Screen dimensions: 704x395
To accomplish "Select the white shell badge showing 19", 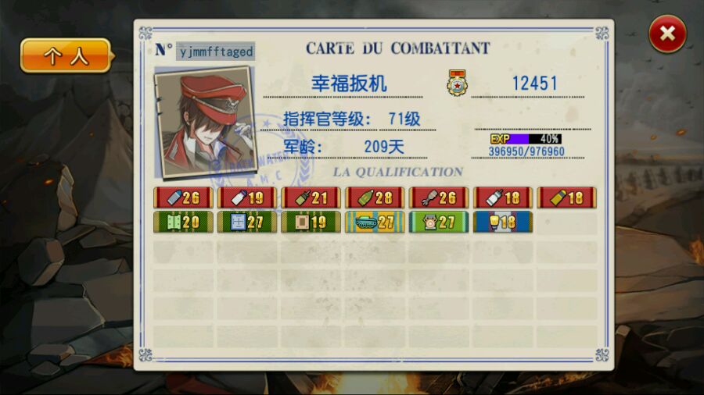I will click(247, 197).
